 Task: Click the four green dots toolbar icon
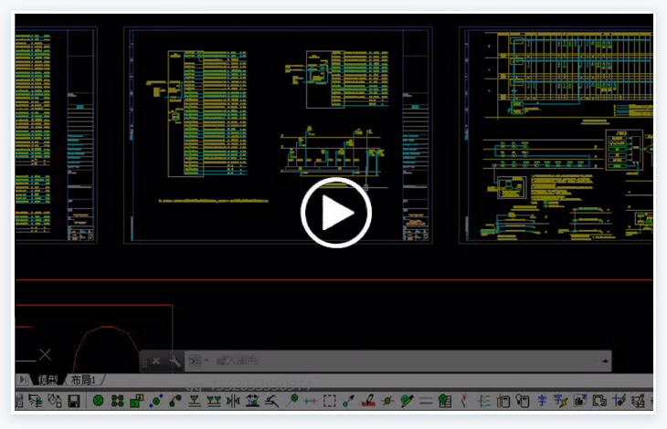117,401
